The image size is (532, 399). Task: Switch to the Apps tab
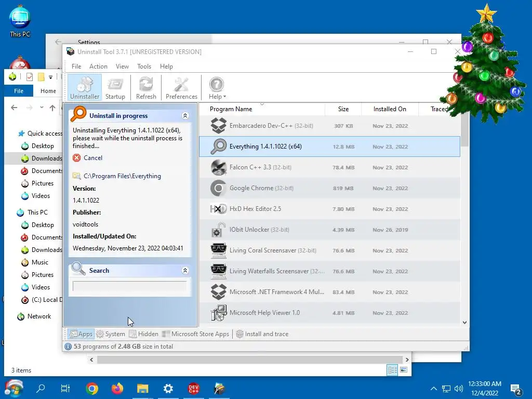[x=81, y=334]
